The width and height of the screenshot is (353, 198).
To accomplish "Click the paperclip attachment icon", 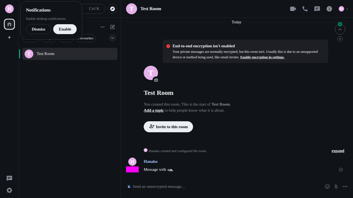I will tap(336, 186).
